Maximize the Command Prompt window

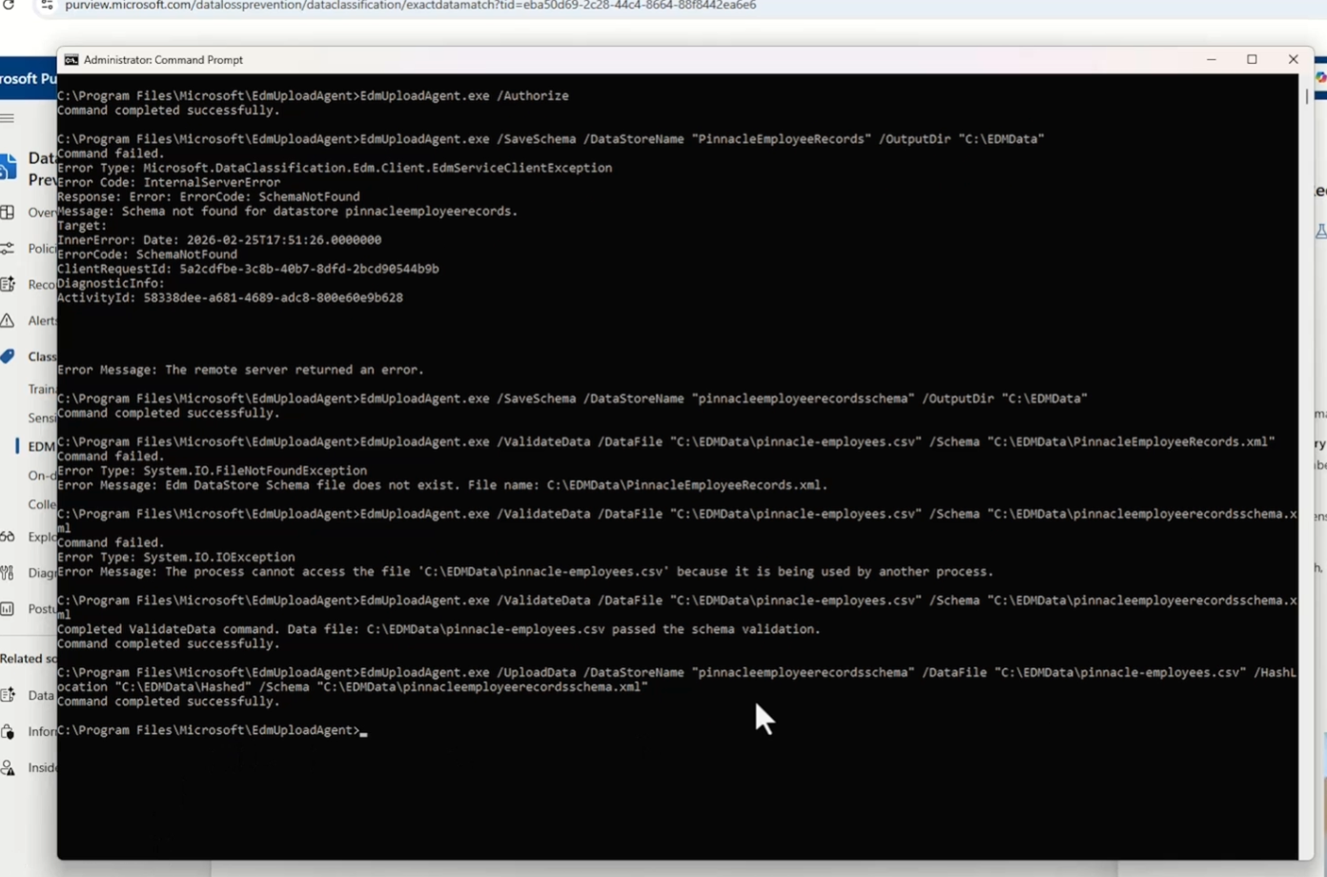click(1253, 60)
